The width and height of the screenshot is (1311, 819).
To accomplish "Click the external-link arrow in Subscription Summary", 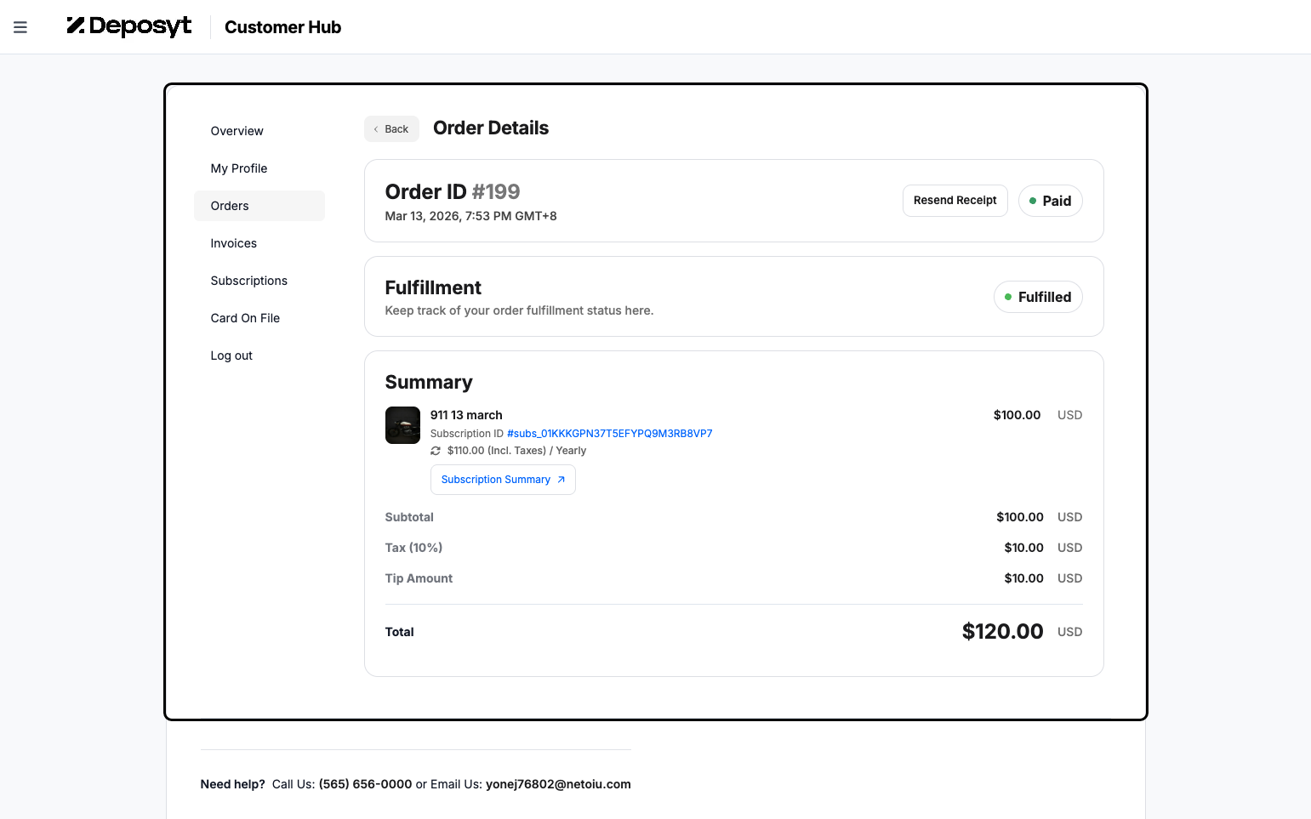I will coord(561,480).
